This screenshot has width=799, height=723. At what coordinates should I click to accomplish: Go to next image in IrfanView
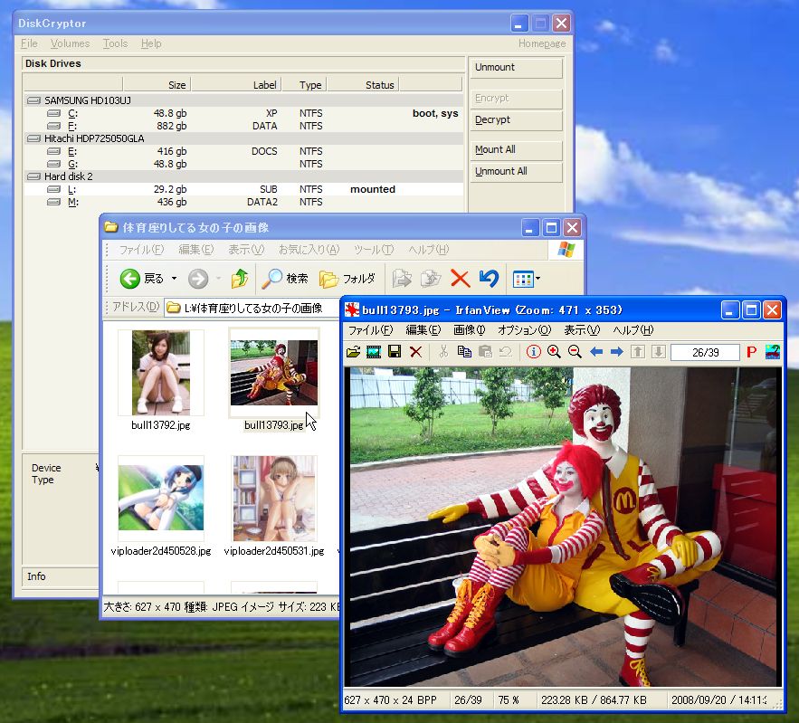coord(616,352)
